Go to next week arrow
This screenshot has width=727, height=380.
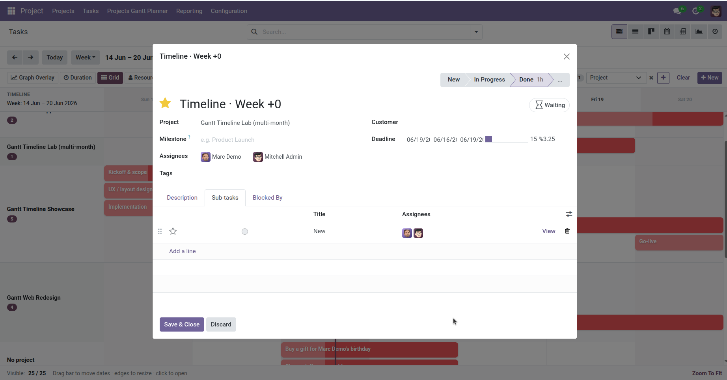click(x=31, y=57)
